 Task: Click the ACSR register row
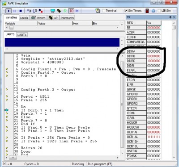coord(144,32)
